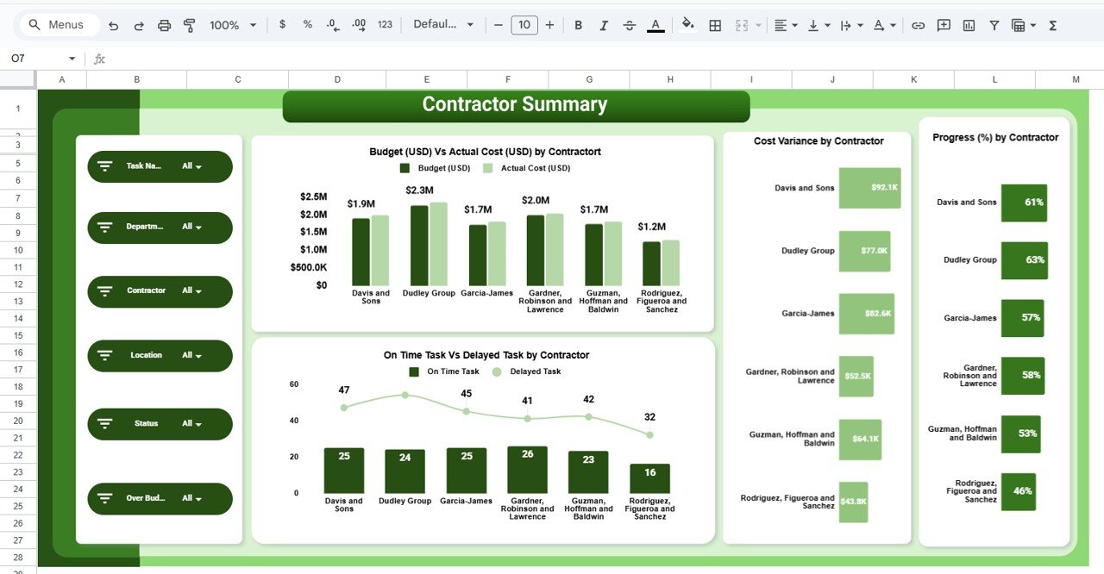Create a filter
This screenshot has height=574, width=1104.
pos(994,25)
